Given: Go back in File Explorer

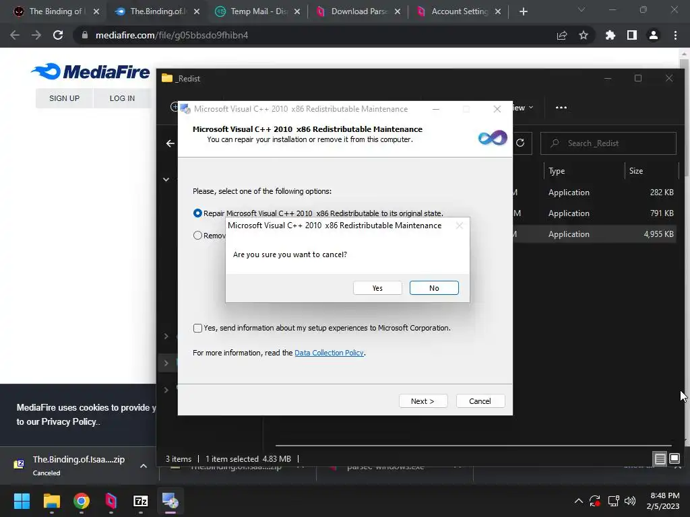Looking at the screenshot, I should (x=170, y=143).
